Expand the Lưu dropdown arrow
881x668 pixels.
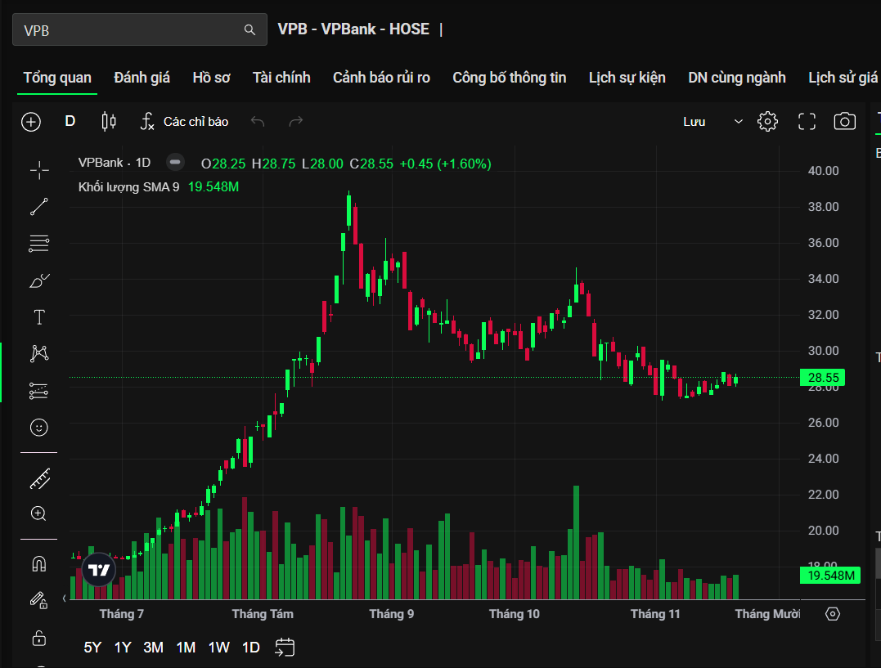739,122
